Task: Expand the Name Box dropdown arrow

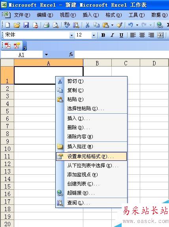Action: (46, 55)
